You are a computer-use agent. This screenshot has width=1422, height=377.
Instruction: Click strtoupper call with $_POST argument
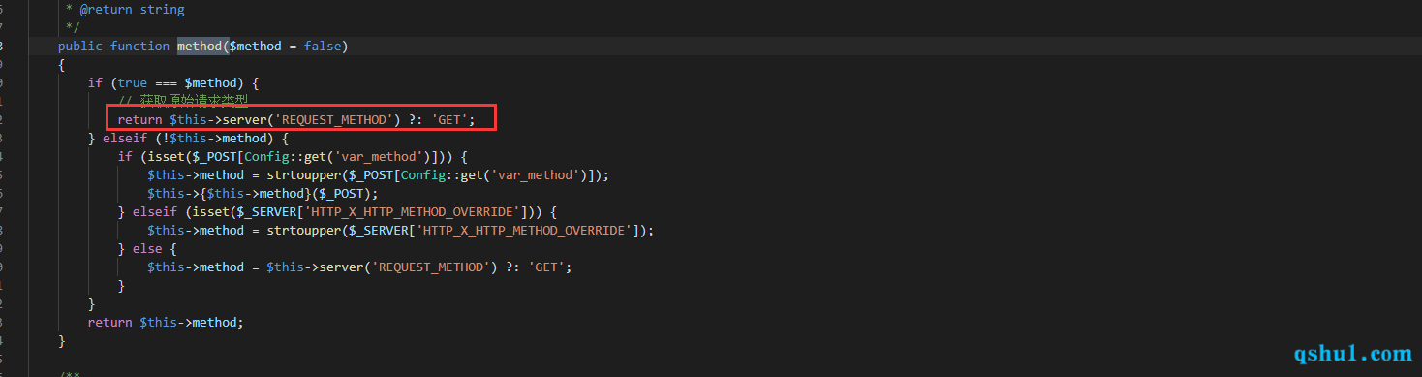point(437,174)
